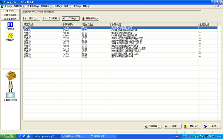The width and height of the screenshot is (223, 139).
Task: Click the 详细 details button
Action: click(71, 18)
